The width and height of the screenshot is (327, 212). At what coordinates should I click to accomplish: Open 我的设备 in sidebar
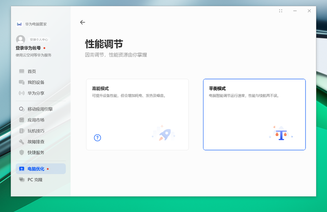(x=36, y=82)
